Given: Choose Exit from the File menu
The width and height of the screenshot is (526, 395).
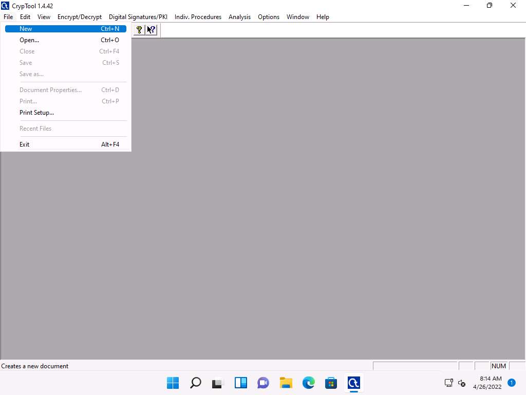Looking at the screenshot, I should click(x=25, y=145).
